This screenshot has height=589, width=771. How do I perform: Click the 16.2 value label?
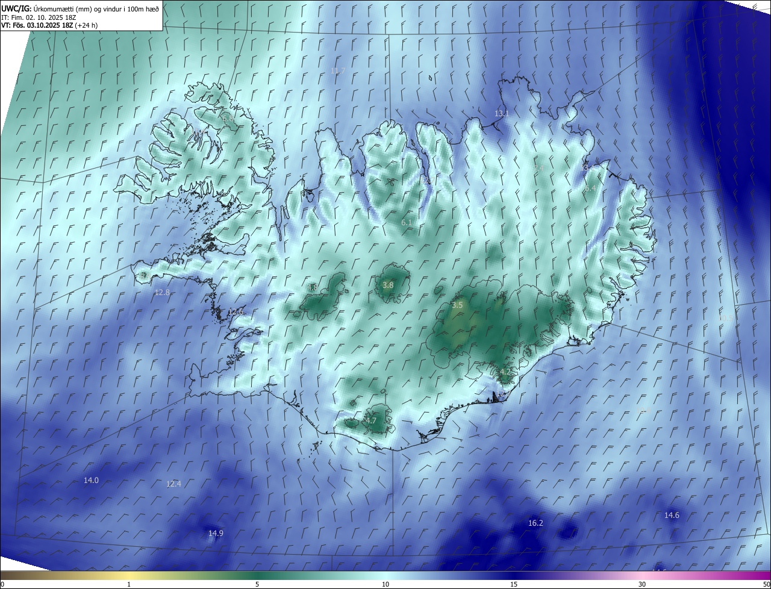(x=535, y=523)
